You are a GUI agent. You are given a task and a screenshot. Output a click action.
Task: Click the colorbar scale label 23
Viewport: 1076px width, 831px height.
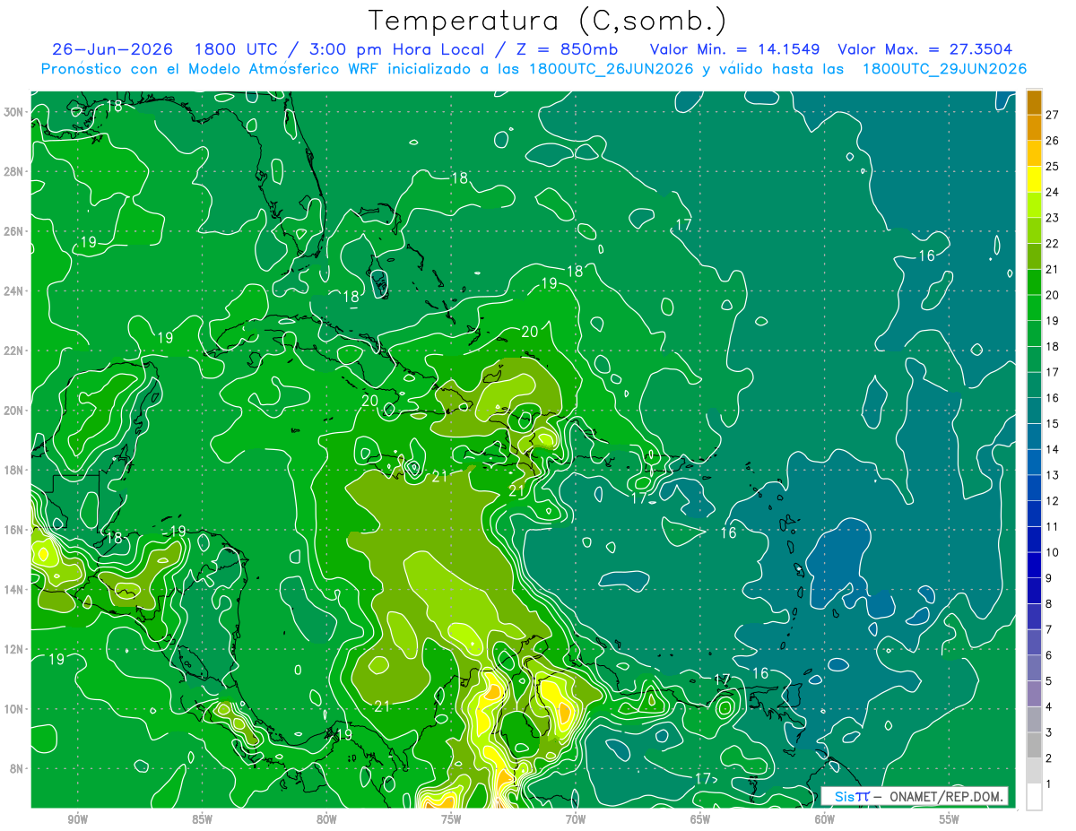1052,218
